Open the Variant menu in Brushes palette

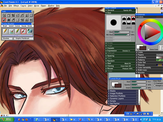tap(11, 26)
